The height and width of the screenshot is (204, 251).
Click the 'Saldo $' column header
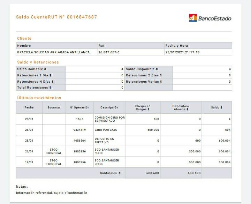pyautogui.click(x=216, y=107)
